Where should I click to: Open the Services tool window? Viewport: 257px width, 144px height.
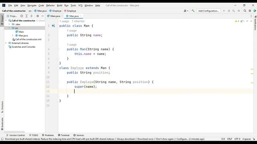79,135
